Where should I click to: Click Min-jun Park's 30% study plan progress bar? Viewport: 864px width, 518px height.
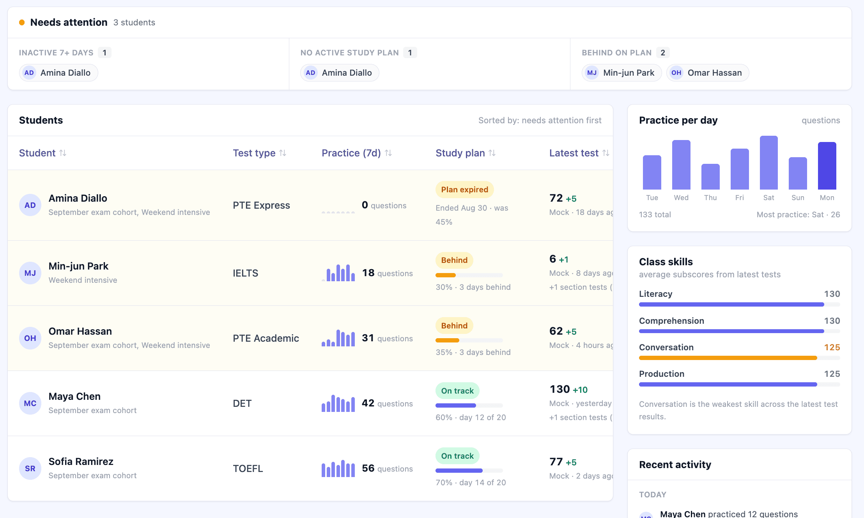click(469, 275)
